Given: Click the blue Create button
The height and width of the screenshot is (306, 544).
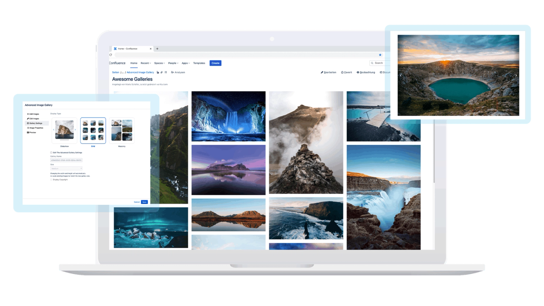Looking at the screenshot, I should [215, 63].
